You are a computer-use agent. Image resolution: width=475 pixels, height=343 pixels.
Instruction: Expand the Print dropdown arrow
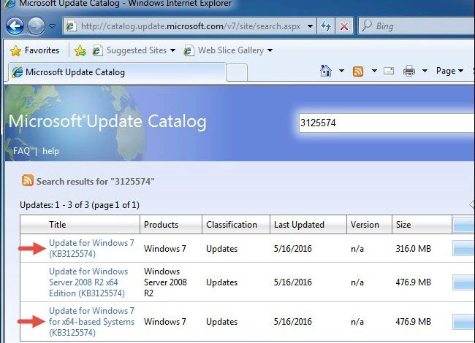425,71
